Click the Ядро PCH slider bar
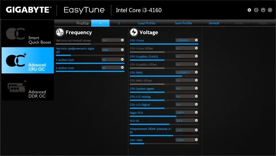 pyautogui.click(x=164, y=116)
